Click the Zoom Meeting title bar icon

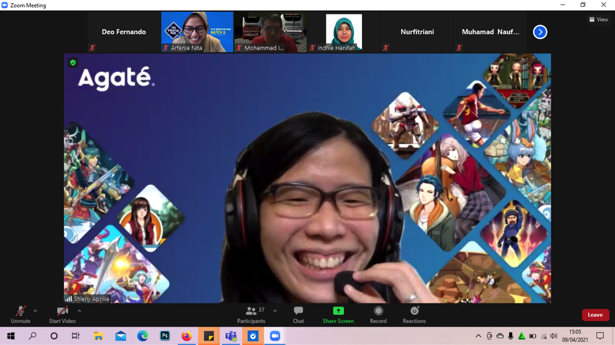(4, 5)
